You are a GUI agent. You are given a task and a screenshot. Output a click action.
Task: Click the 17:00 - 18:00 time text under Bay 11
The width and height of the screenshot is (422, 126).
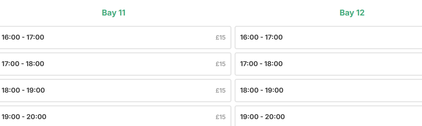23,64
